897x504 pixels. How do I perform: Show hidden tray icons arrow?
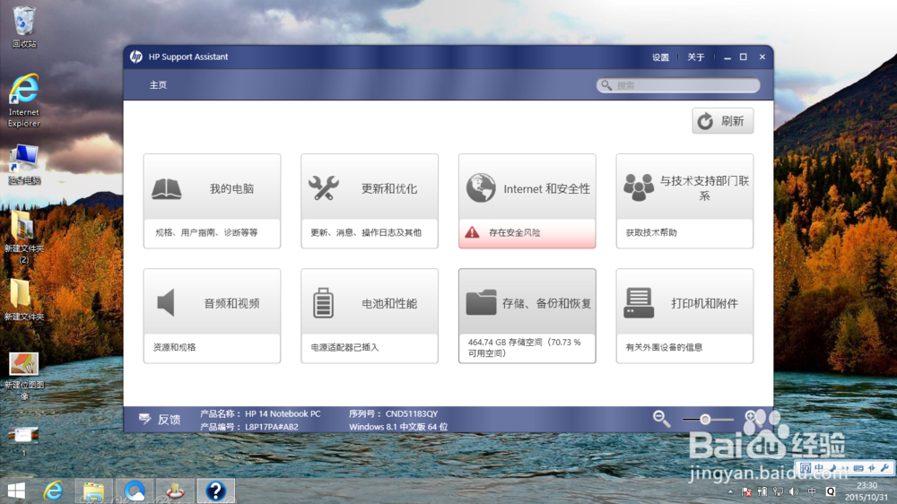(730, 491)
